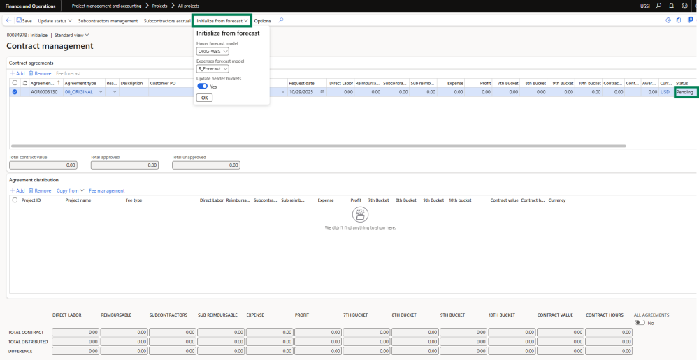Open the Options tab in the action pane

tap(262, 21)
